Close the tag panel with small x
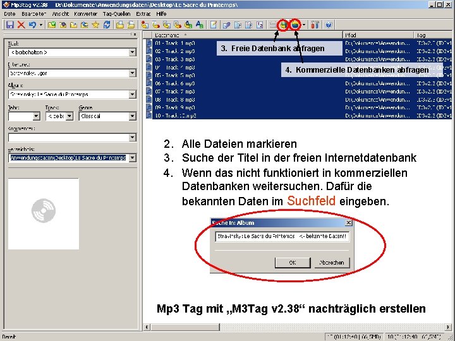455x341 pixels. click(x=135, y=34)
